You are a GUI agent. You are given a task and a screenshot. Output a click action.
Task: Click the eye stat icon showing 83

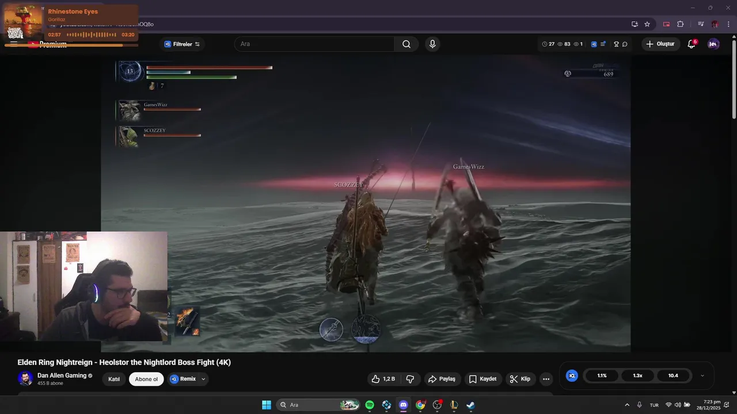(x=560, y=44)
